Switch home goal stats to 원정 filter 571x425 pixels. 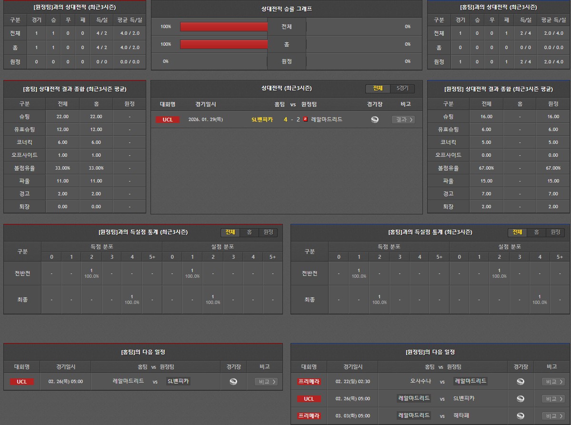coord(268,232)
